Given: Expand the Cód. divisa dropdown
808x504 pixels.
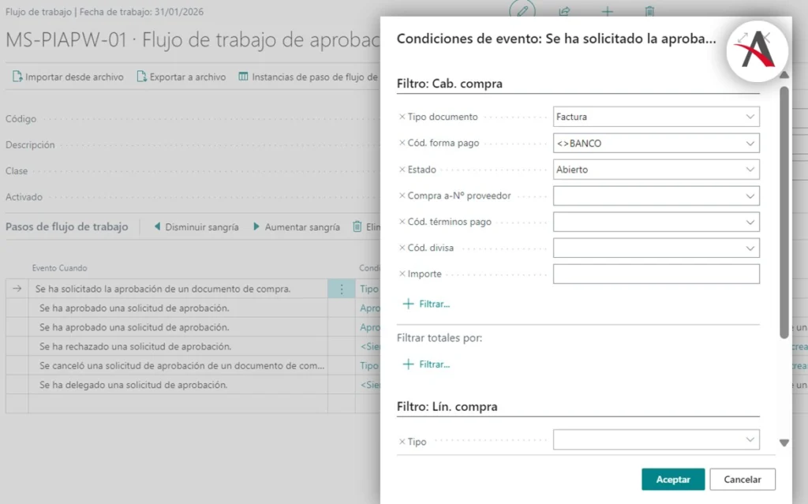Looking at the screenshot, I should [750, 248].
